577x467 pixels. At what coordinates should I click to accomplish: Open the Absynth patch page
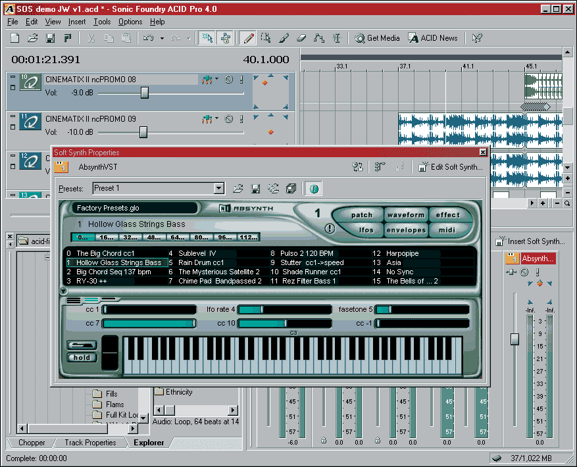361,214
